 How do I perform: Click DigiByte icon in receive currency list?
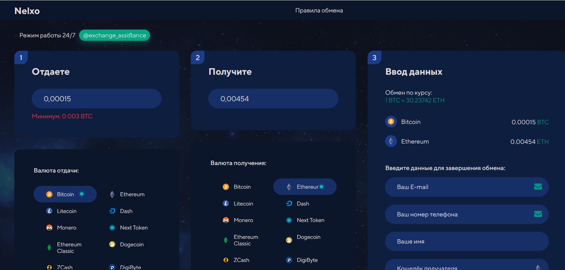pos(289,260)
